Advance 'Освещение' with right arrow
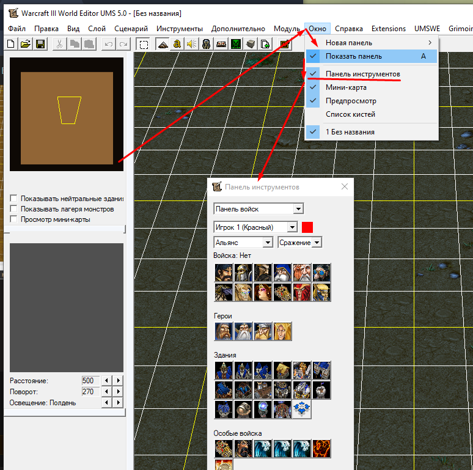Image resolution: width=473 pixels, height=470 pixels. (x=119, y=402)
